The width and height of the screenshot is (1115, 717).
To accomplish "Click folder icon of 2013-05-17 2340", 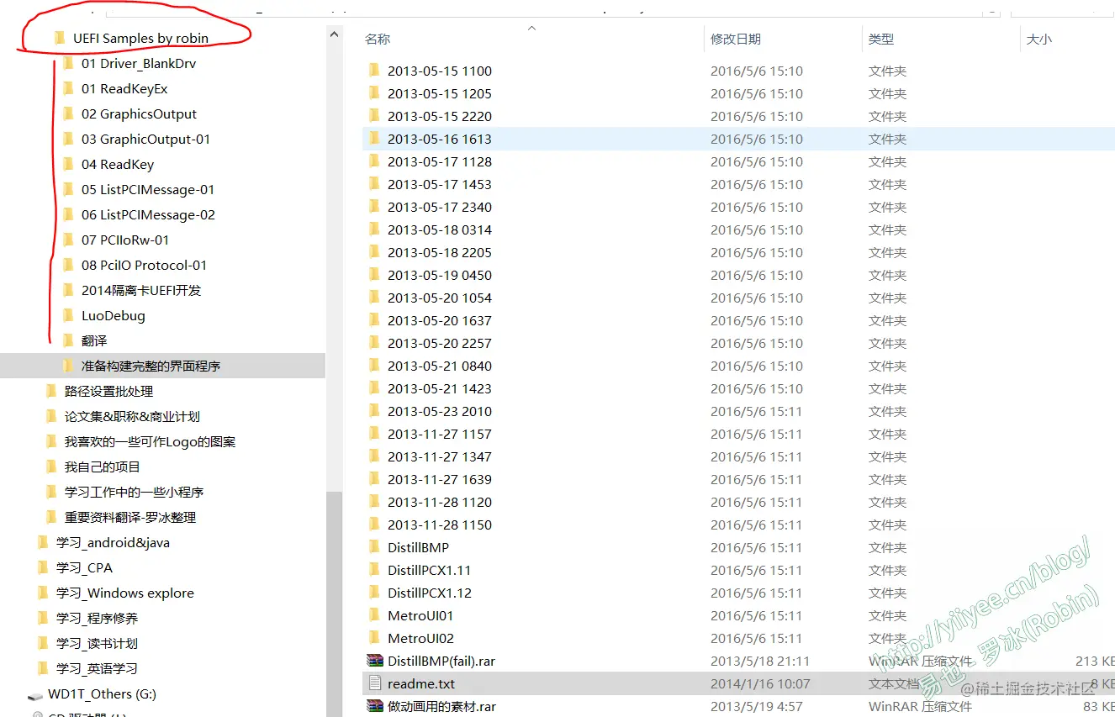I will [x=375, y=208].
